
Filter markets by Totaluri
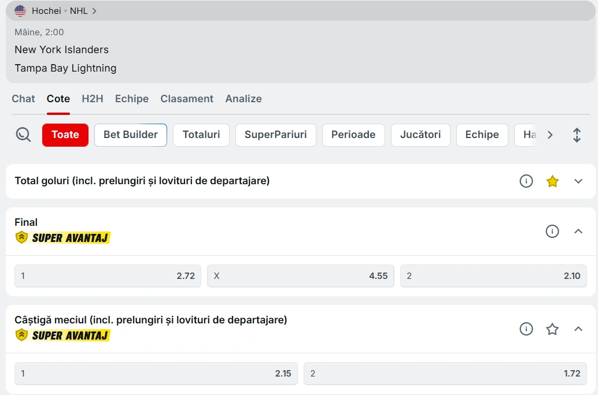pos(201,135)
